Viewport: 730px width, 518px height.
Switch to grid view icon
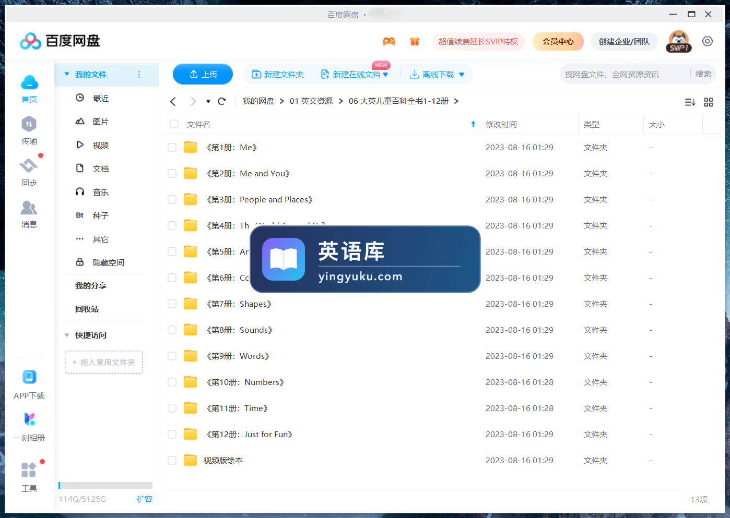[708, 102]
